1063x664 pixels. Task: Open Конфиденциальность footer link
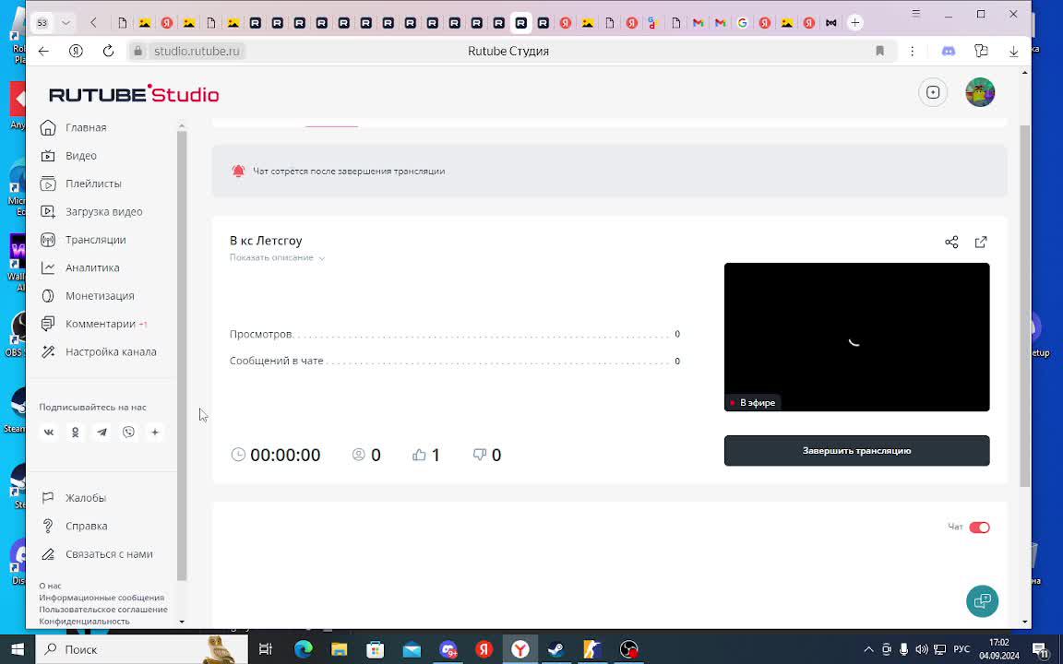tap(84, 621)
